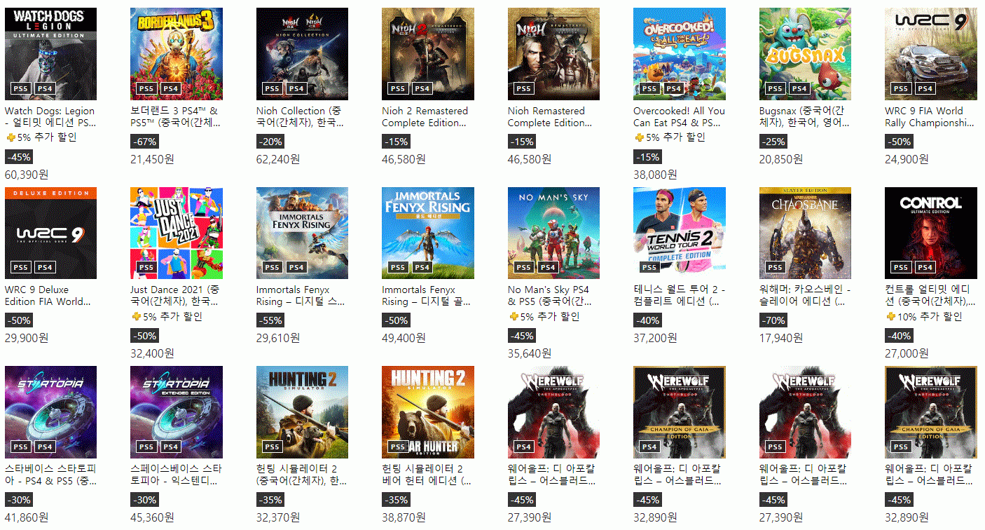Image resolution: width=985 pixels, height=530 pixels.
Task: Click the PS Plus icon under Just Dance 2021
Action: pyautogui.click(x=136, y=316)
